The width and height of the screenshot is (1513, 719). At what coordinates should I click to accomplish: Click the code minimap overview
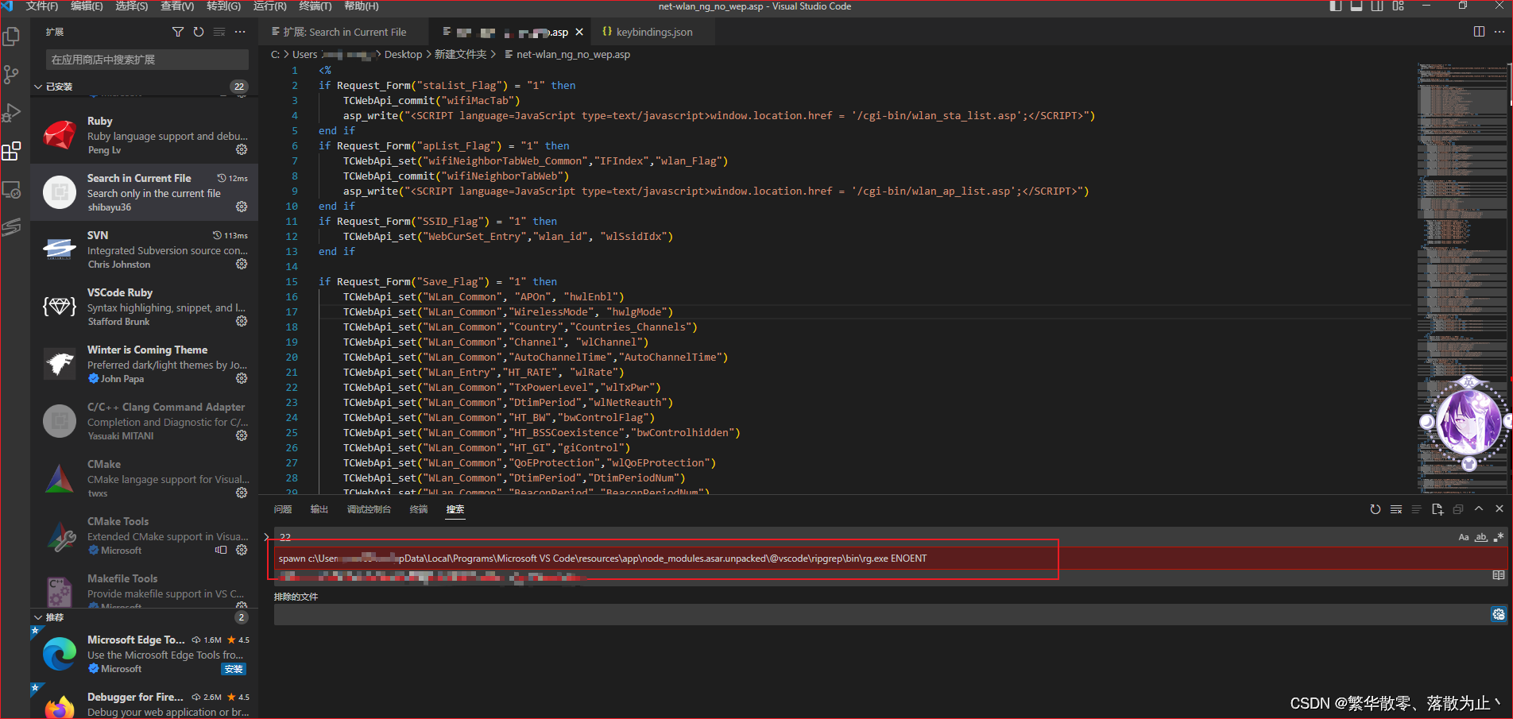(1462, 278)
